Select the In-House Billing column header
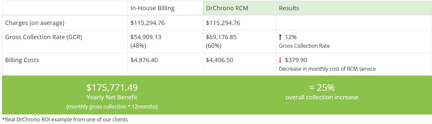 tap(152, 8)
